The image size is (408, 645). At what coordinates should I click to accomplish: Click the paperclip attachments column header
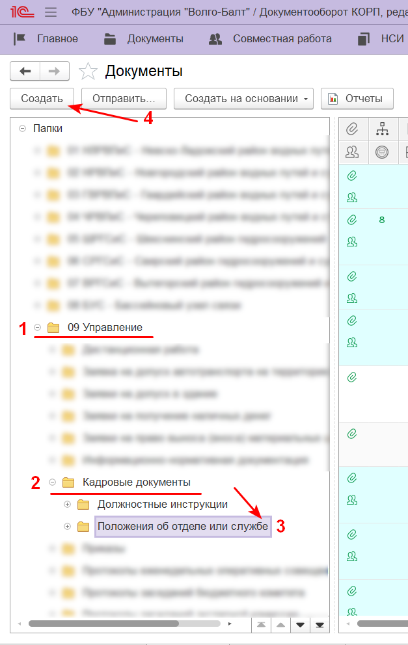pyautogui.click(x=353, y=129)
